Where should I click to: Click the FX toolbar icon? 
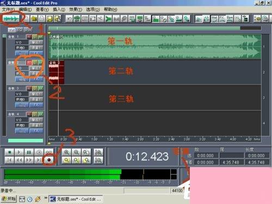(x=222, y=18)
